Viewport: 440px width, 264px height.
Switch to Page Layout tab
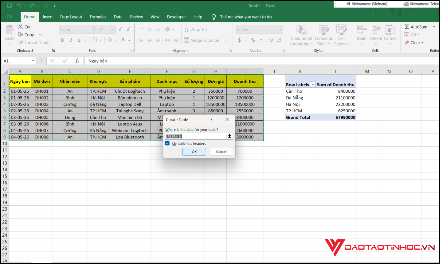tap(71, 17)
